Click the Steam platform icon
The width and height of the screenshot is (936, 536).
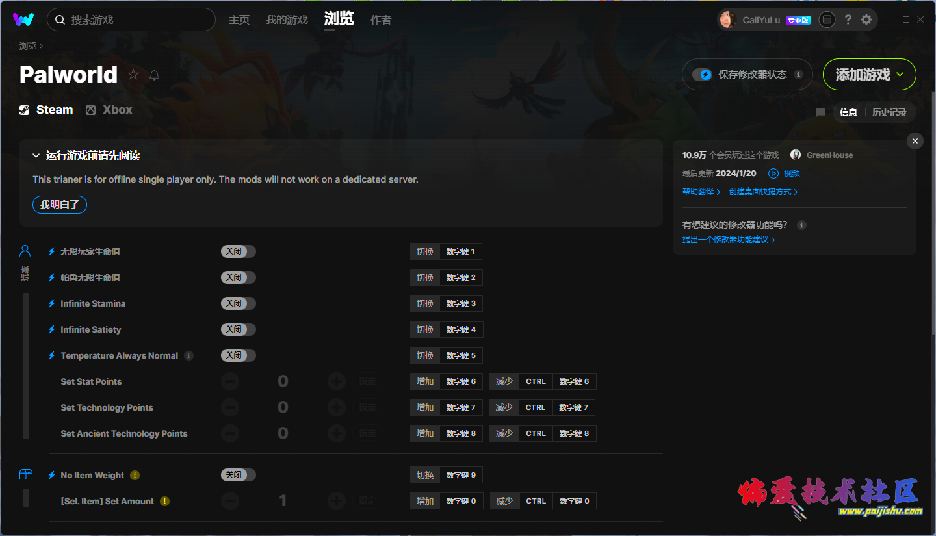pyautogui.click(x=25, y=110)
